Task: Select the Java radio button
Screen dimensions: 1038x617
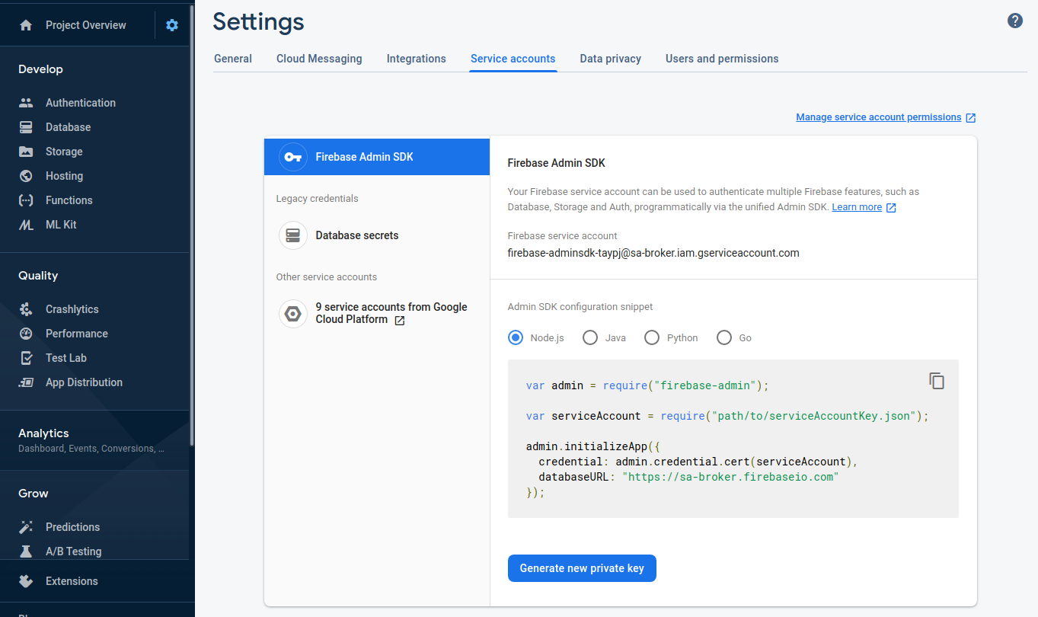Action: 590,337
